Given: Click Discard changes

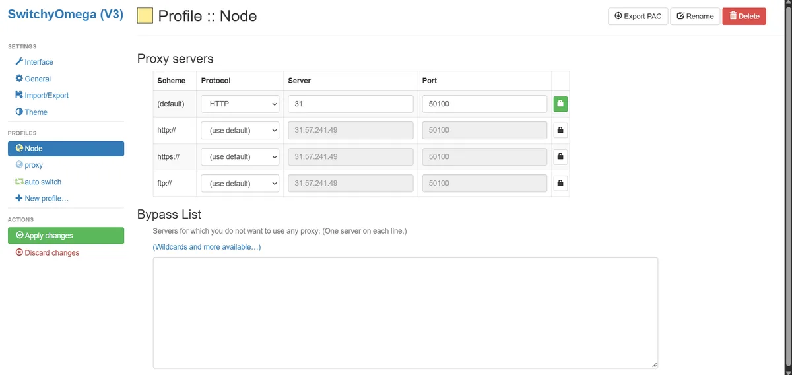Looking at the screenshot, I should click(x=48, y=253).
